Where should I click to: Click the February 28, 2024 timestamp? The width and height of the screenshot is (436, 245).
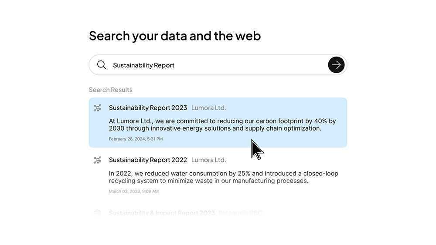pos(136,139)
